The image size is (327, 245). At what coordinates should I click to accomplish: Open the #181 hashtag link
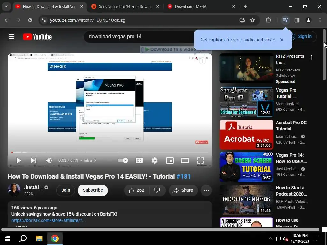tap(184, 176)
